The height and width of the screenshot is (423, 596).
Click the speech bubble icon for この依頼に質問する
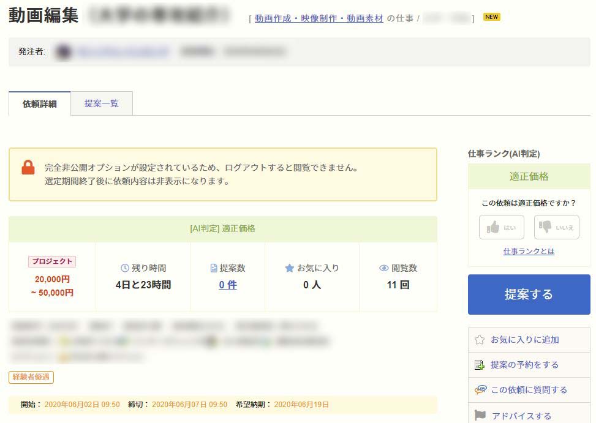click(x=480, y=389)
